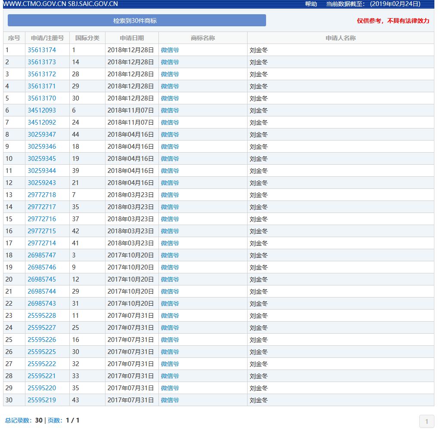Viewport: 440px width, 429px height.
Task: Open 微信爷 trademark name in row 30
Action: [x=170, y=401]
